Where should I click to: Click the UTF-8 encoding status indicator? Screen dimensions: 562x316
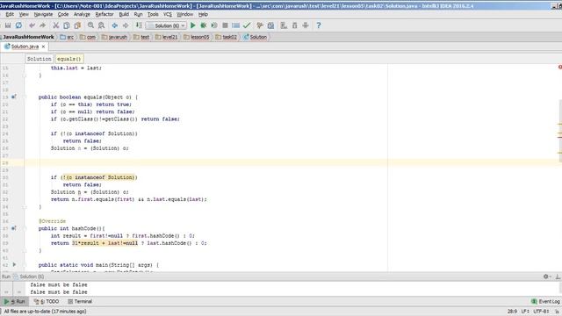(x=541, y=312)
